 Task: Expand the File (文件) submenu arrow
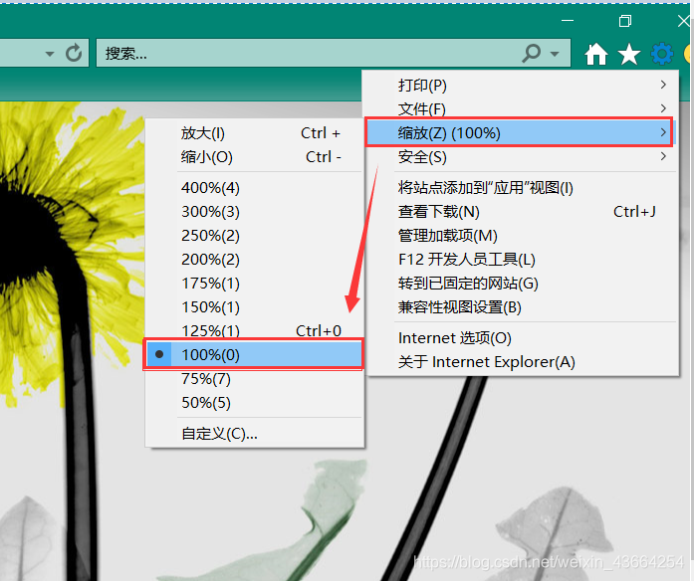pos(663,108)
